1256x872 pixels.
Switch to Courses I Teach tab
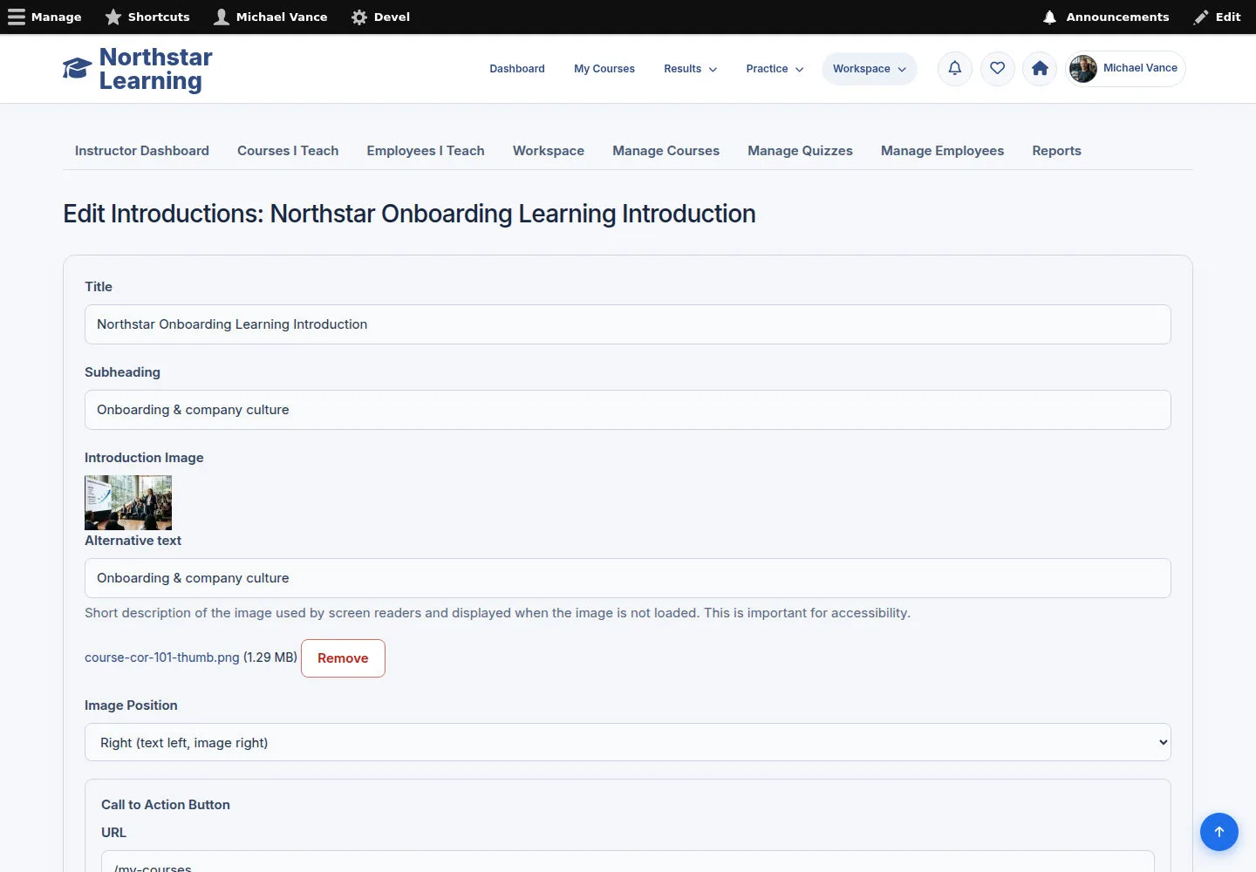tap(288, 151)
